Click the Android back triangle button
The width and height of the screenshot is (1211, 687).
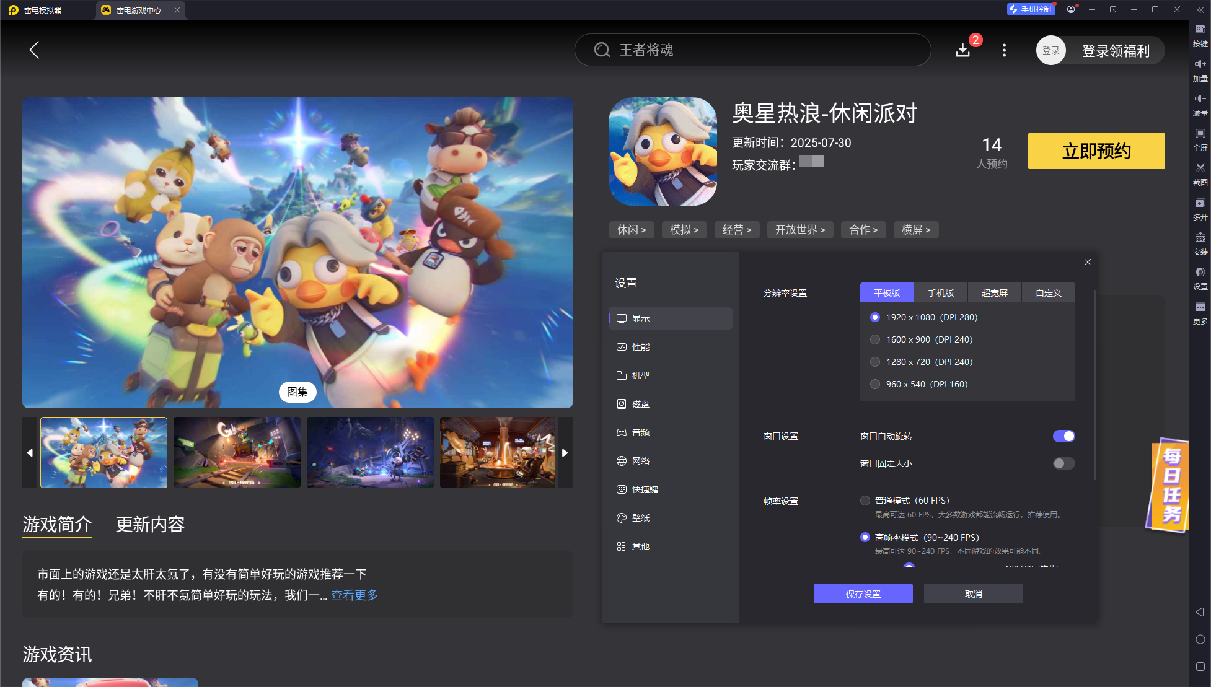pyautogui.click(x=1200, y=612)
